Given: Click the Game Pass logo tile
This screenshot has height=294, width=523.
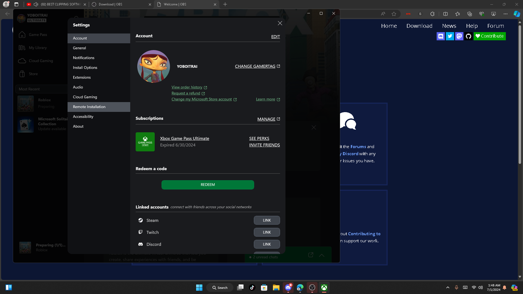Looking at the screenshot, I should pyautogui.click(x=145, y=142).
